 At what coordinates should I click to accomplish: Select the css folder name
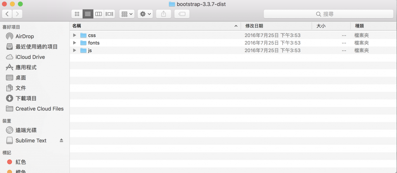92,35
